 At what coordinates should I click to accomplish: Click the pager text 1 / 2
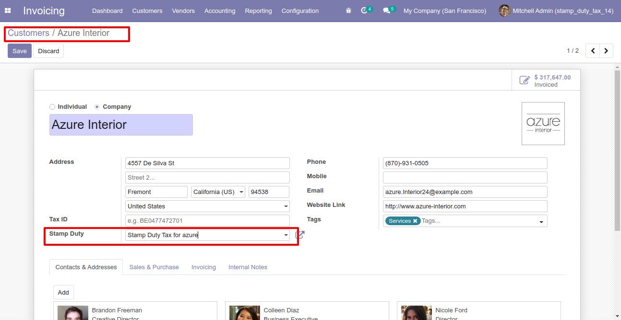pos(573,51)
